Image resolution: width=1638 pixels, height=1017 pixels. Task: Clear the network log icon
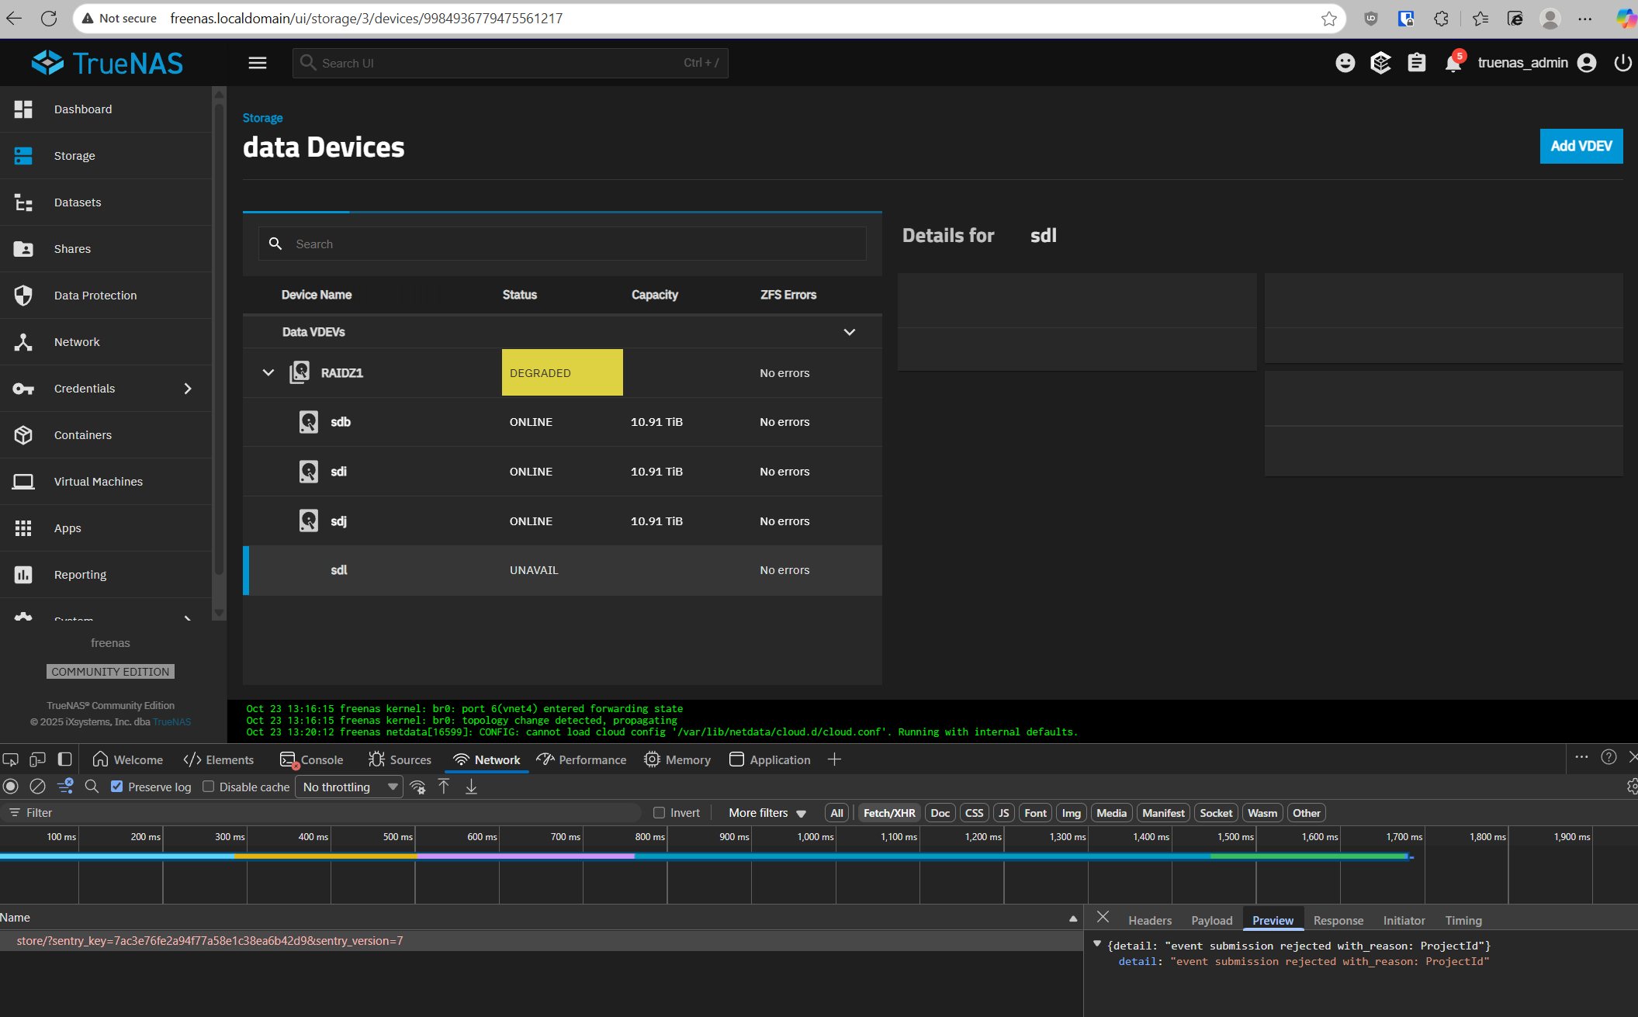pos(37,787)
